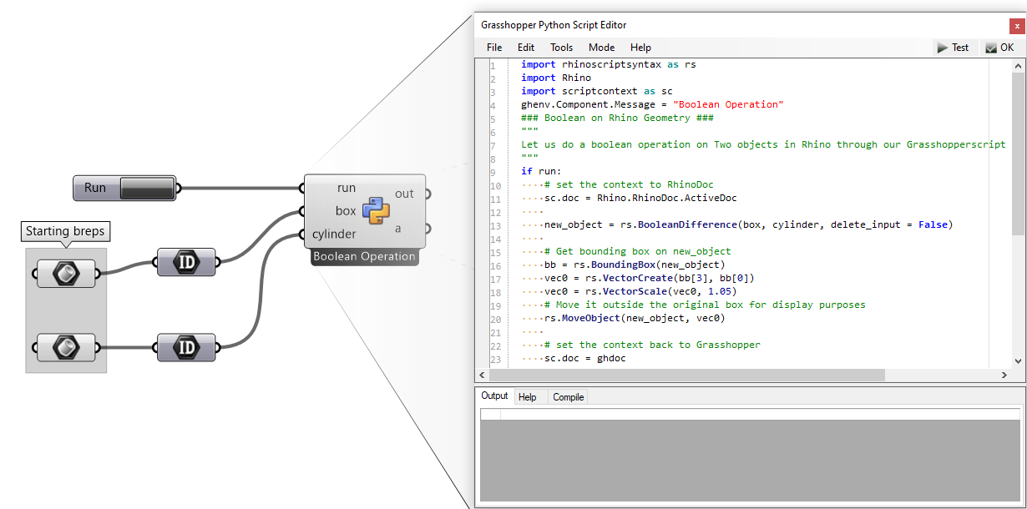Switch to the Compile tab
Screen dimensions: 1027x509
(x=569, y=397)
